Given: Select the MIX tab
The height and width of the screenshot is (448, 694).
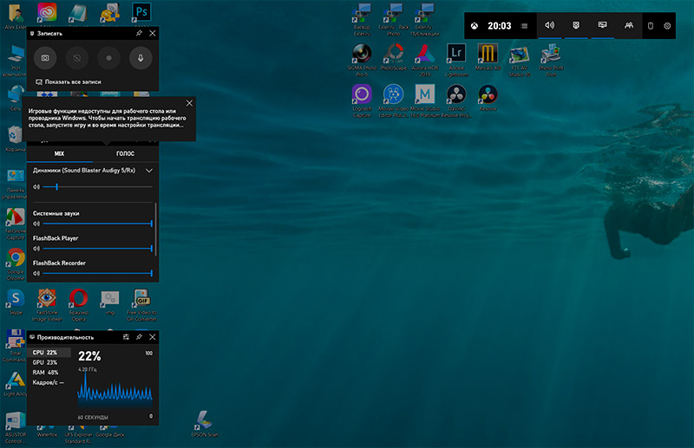Looking at the screenshot, I should pyautogui.click(x=59, y=153).
